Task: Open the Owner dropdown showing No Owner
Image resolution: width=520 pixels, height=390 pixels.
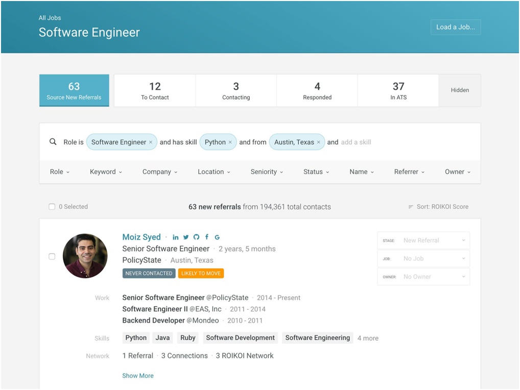Action: (x=423, y=277)
